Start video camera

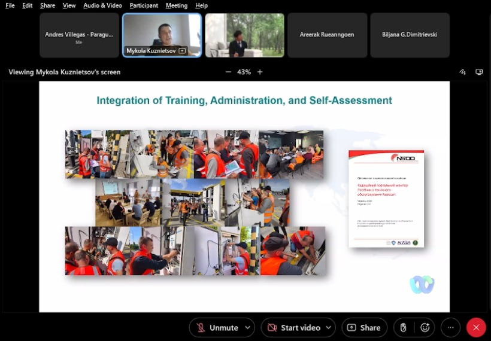tap(293, 328)
